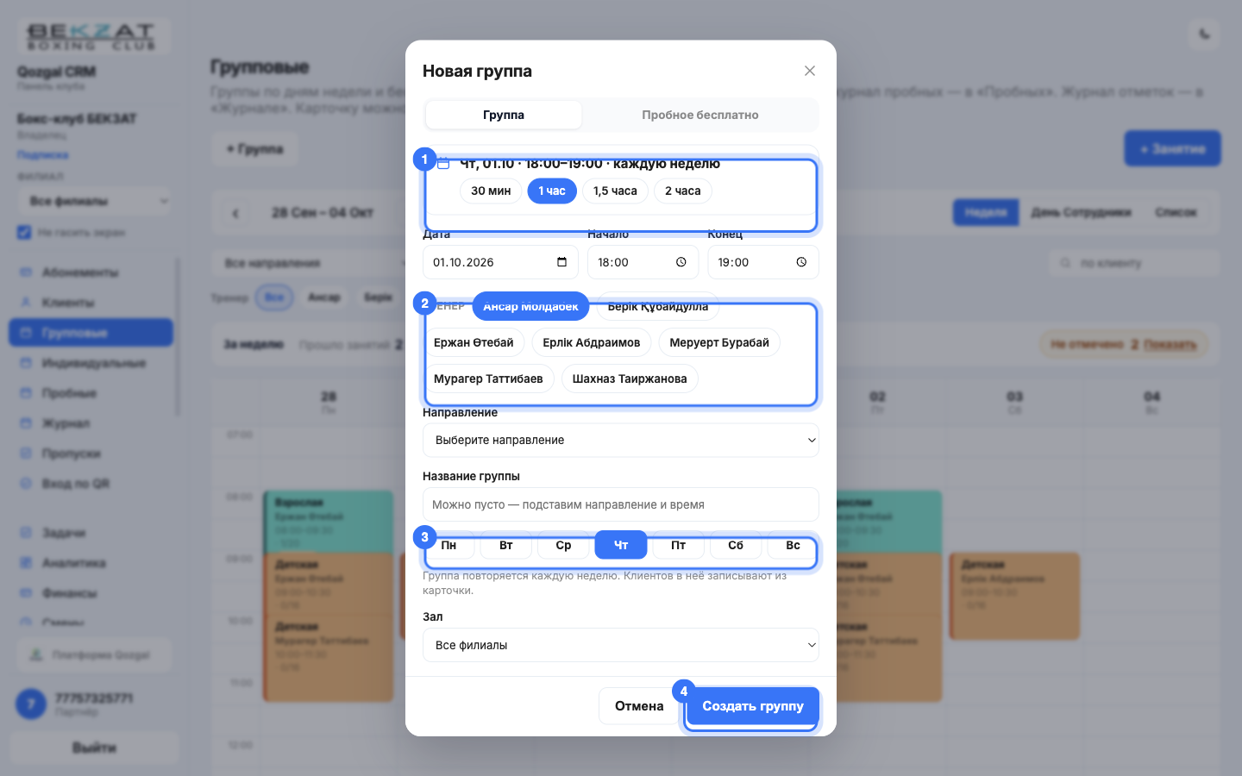Click the Клиенты icon in the sidebar
Screen dimensions: 1242x776
[25, 303]
